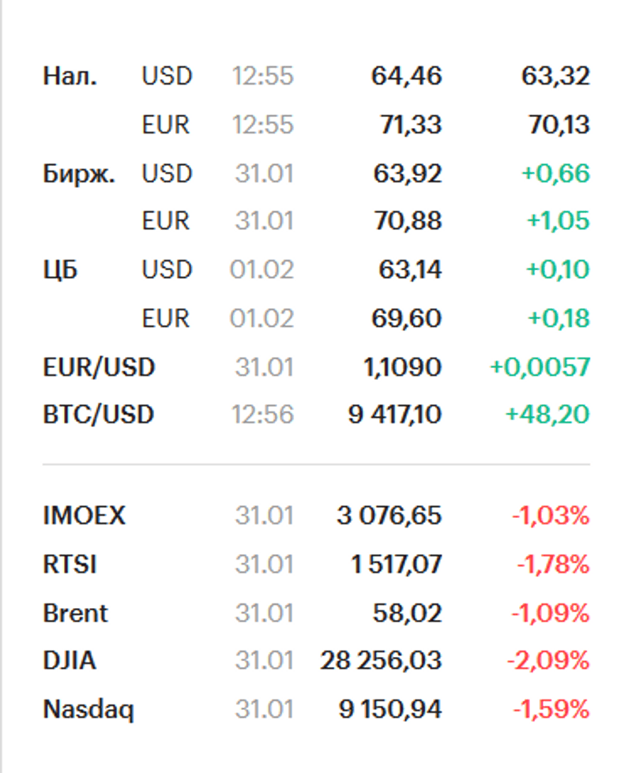The width and height of the screenshot is (632, 773).
Task: Open the Nasdaq index quote
Action: click(88, 710)
